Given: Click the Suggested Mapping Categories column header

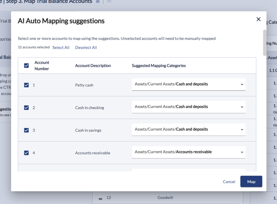Looking at the screenshot, I should 159,66.
